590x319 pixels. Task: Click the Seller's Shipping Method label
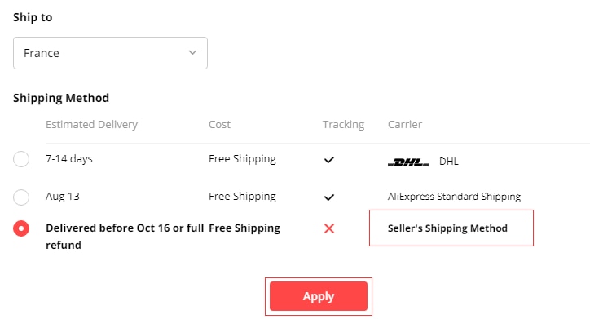point(447,228)
